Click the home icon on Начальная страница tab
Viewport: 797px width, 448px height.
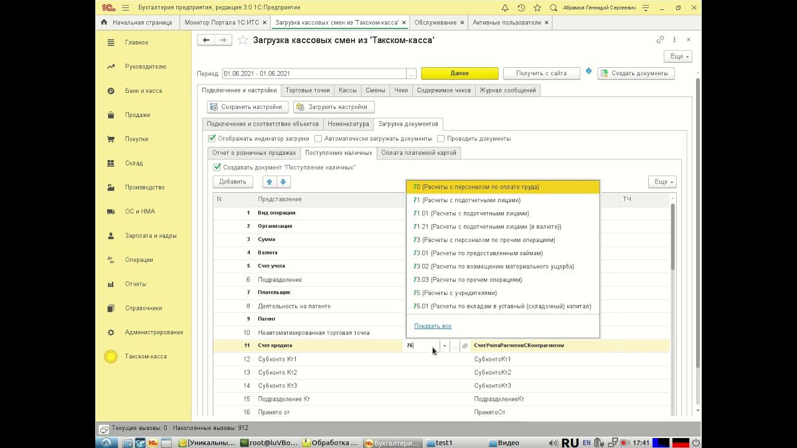coord(105,22)
